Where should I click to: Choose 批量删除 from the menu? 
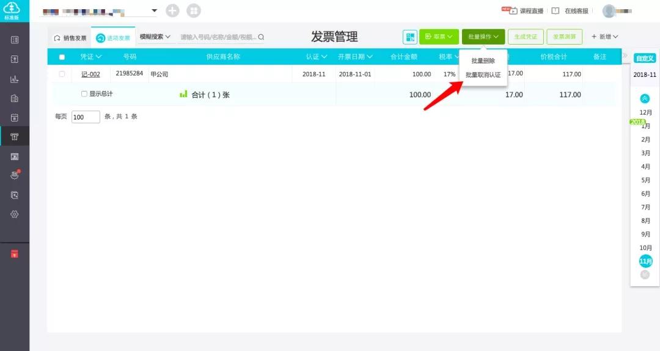point(483,61)
